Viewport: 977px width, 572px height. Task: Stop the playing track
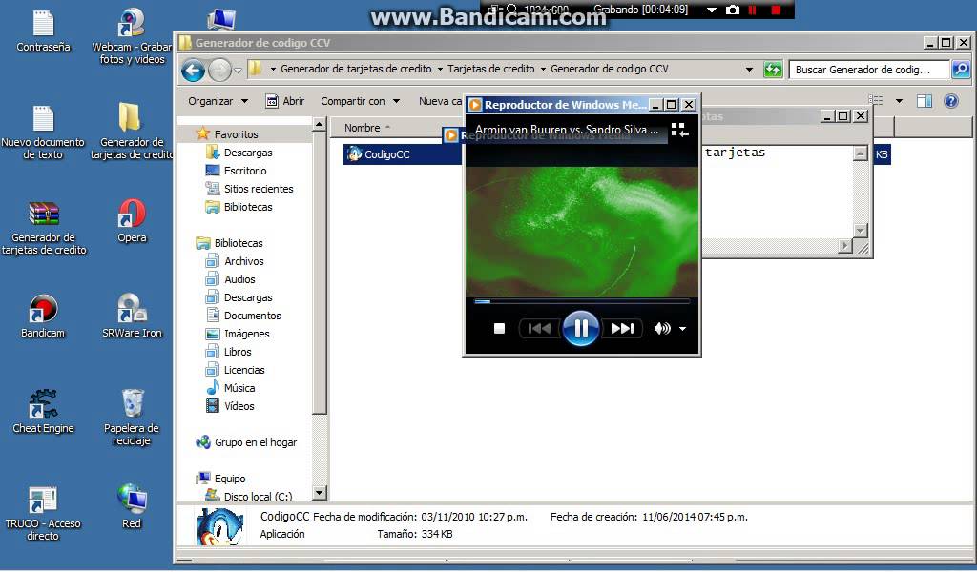coord(499,328)
